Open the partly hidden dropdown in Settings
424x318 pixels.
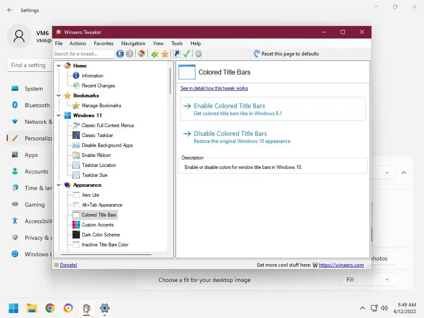[x=383, y=173]
